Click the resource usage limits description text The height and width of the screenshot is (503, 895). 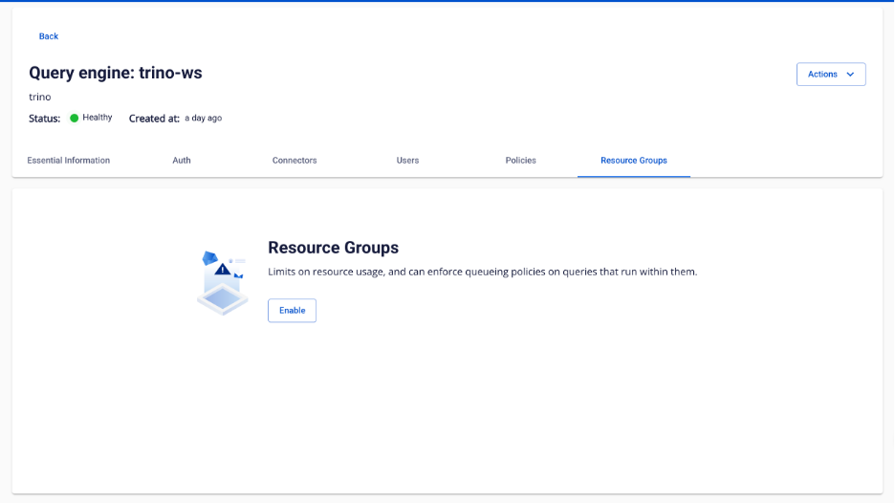pyautogui.click(x=482, y=272)
